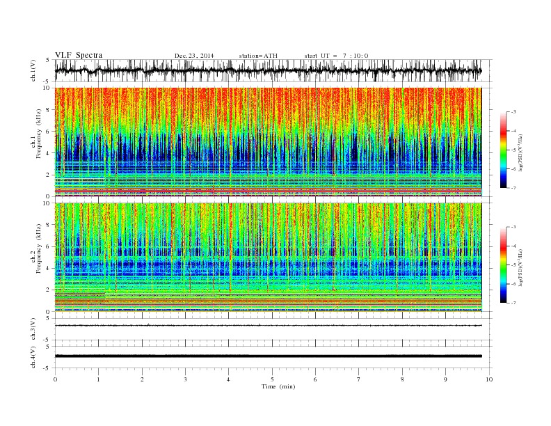Click the "Time (min)" axis label
The width and height of the screenshot is (551, 426).
point(278,386)
